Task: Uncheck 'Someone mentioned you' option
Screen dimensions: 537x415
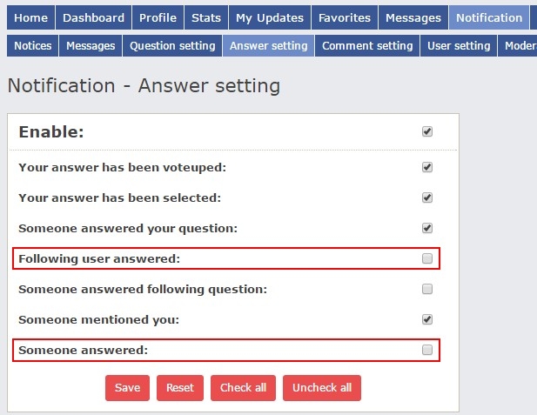Action: coord(427,319)
